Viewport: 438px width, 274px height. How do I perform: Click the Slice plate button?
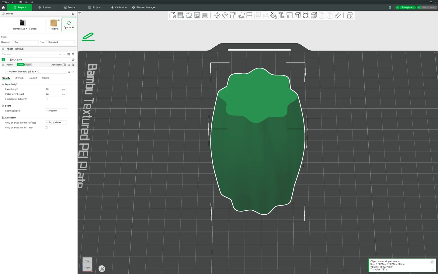click(x=407, y=8)
